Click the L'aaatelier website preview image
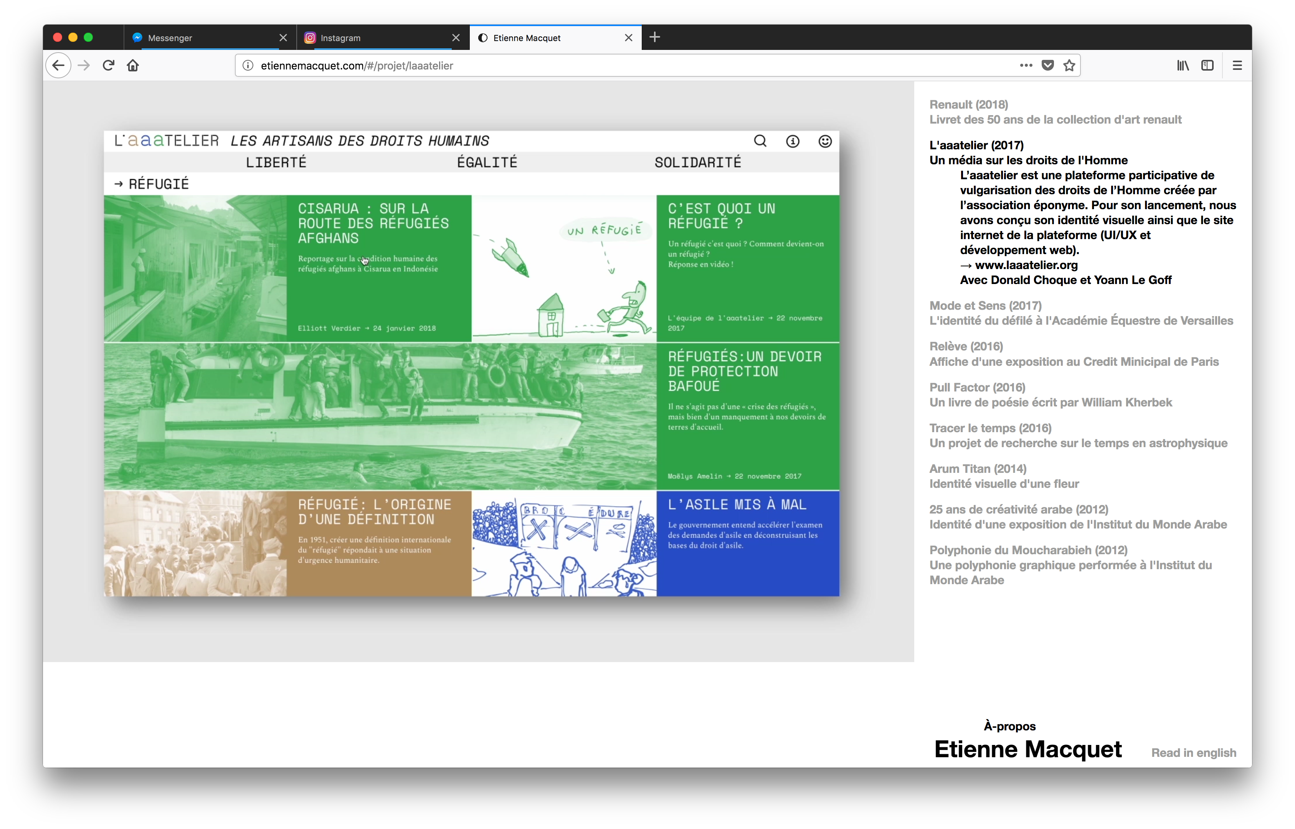 coord(471,363)
